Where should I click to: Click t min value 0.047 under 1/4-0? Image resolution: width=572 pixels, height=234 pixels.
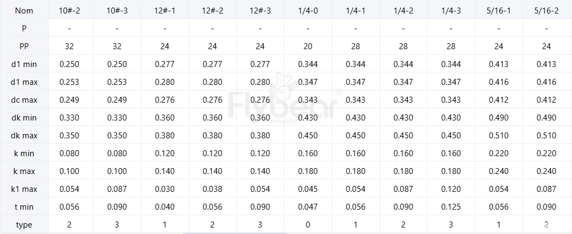pos(308,207)
